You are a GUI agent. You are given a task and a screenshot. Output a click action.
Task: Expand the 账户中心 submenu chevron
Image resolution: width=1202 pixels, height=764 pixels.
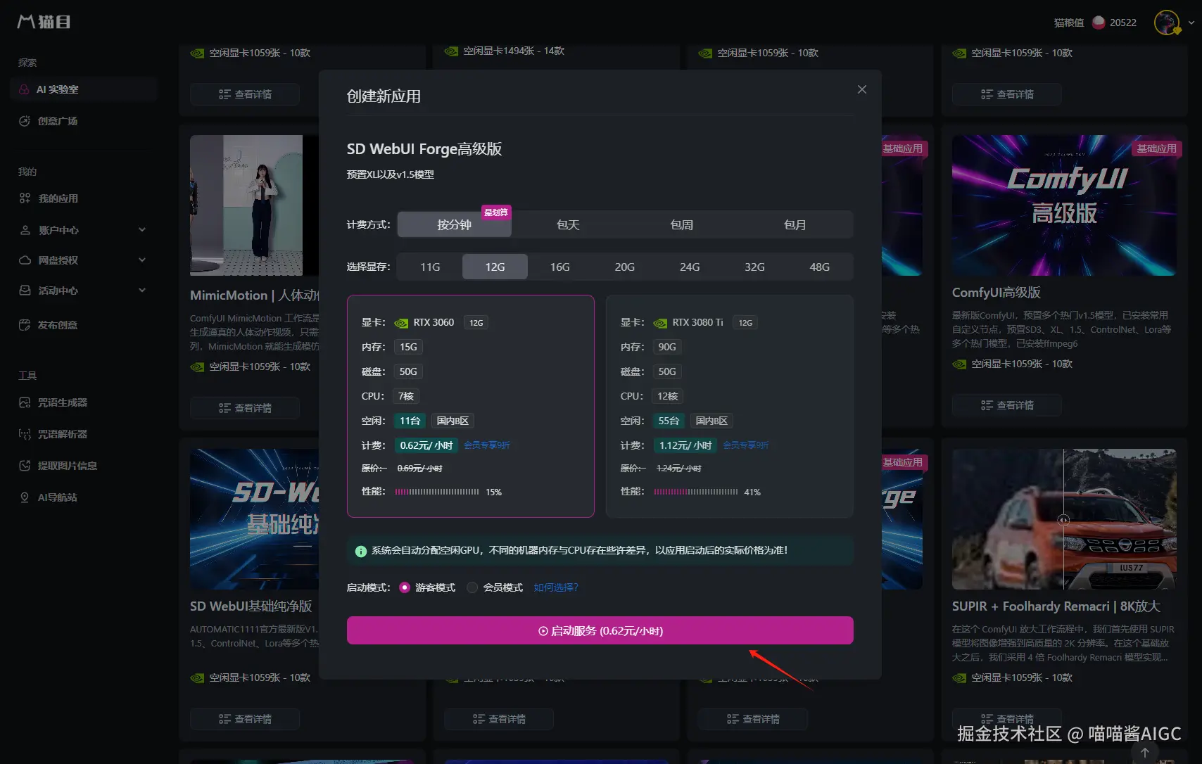coord(142,230)
